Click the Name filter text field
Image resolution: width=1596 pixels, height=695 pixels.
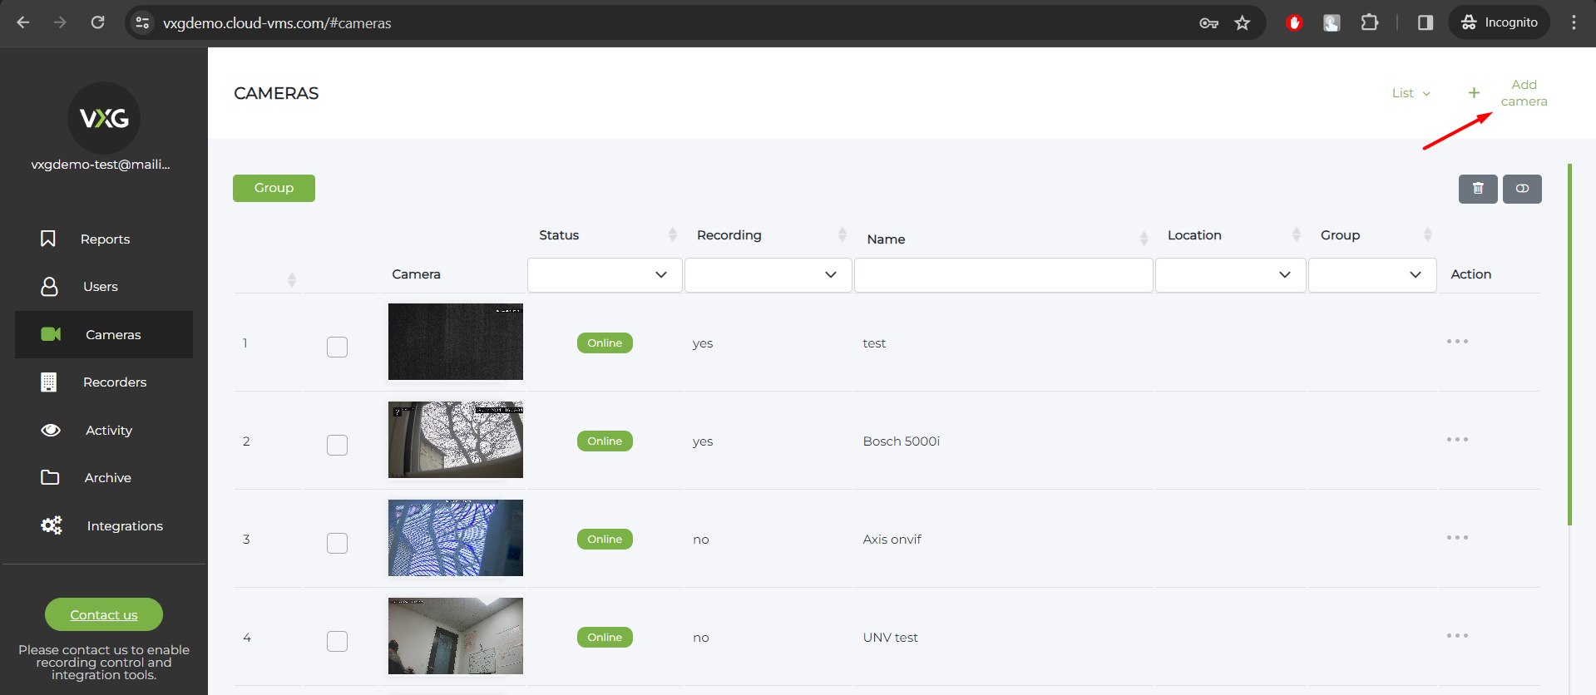(1003, 275)
